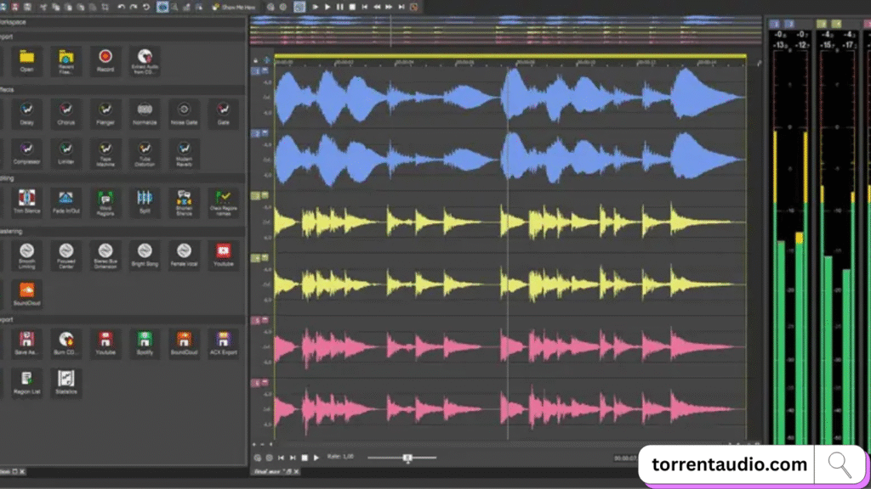Screen dimensions: 871x489
Task: Select the Spotify export icon
Action: pos(145,341)
